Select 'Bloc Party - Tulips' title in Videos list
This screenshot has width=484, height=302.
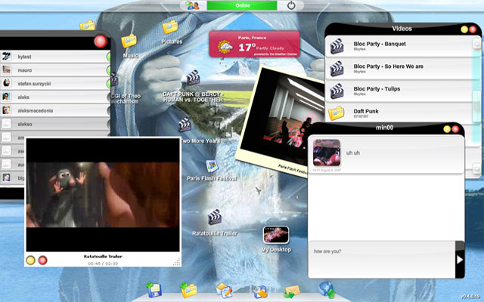click(377, 89)
